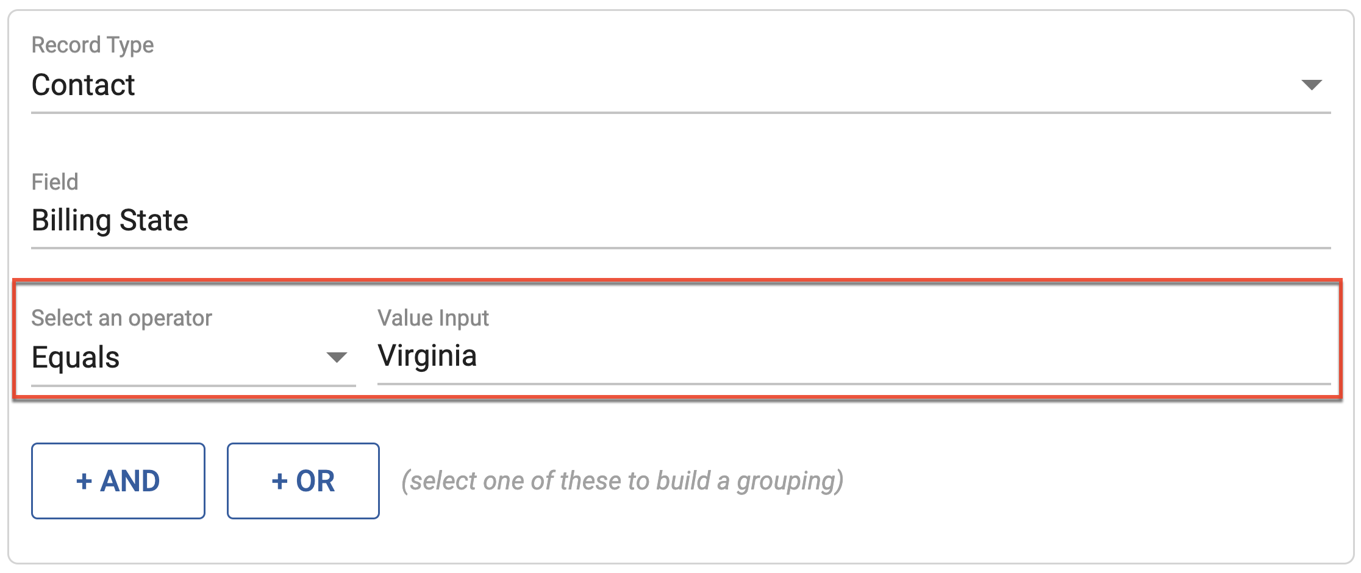Click the Record Type label

92,44
